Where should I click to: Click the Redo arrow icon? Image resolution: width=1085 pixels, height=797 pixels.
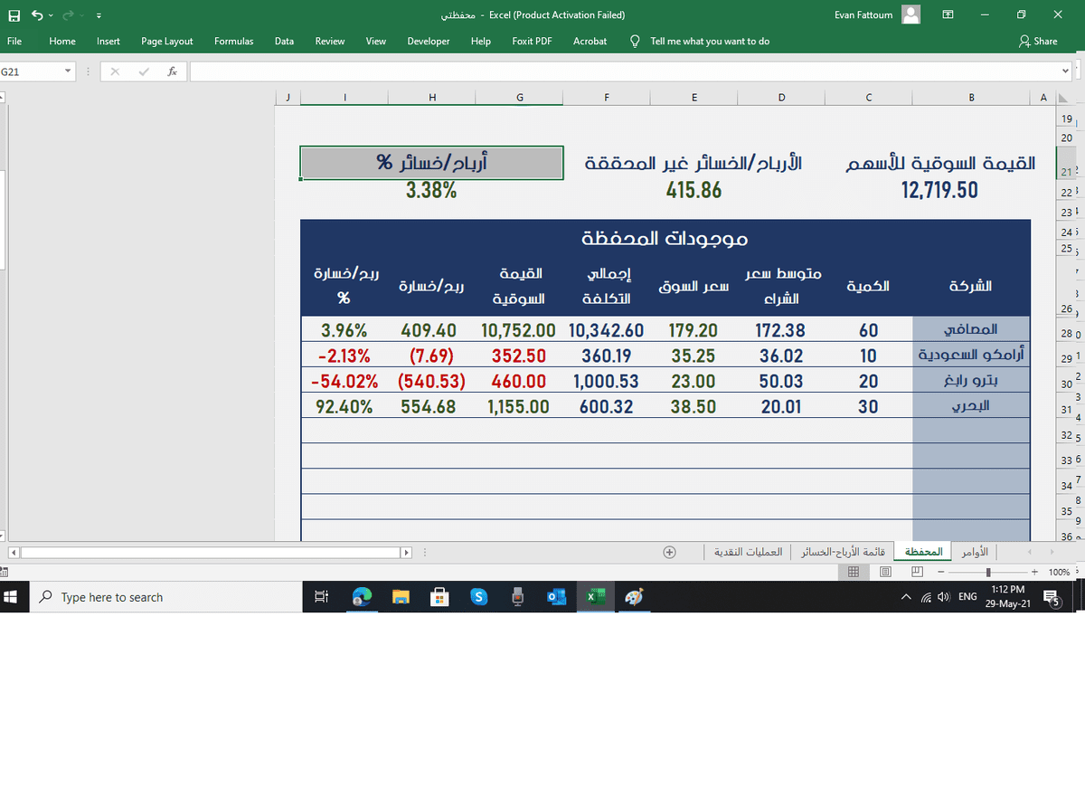coord(68,15)
